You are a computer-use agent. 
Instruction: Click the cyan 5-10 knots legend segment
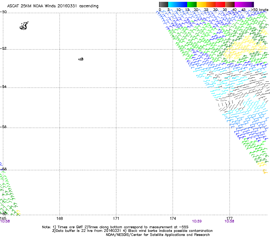[173, 4]
